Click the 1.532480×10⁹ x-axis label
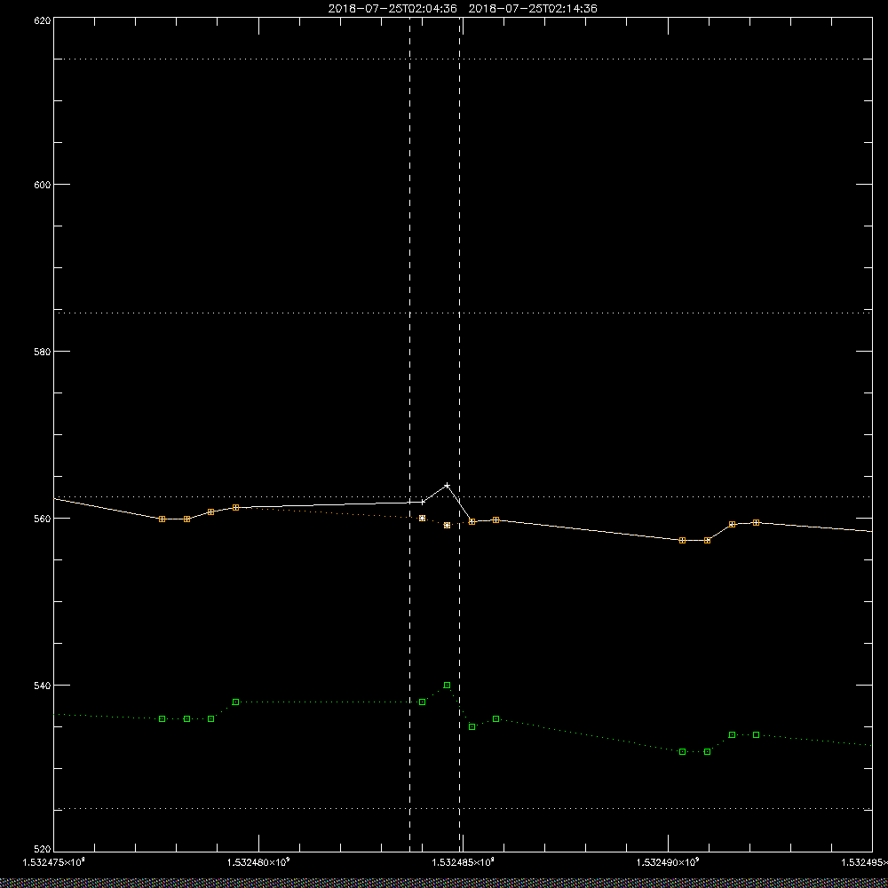The image size is (888, 888). pos(258,862)
